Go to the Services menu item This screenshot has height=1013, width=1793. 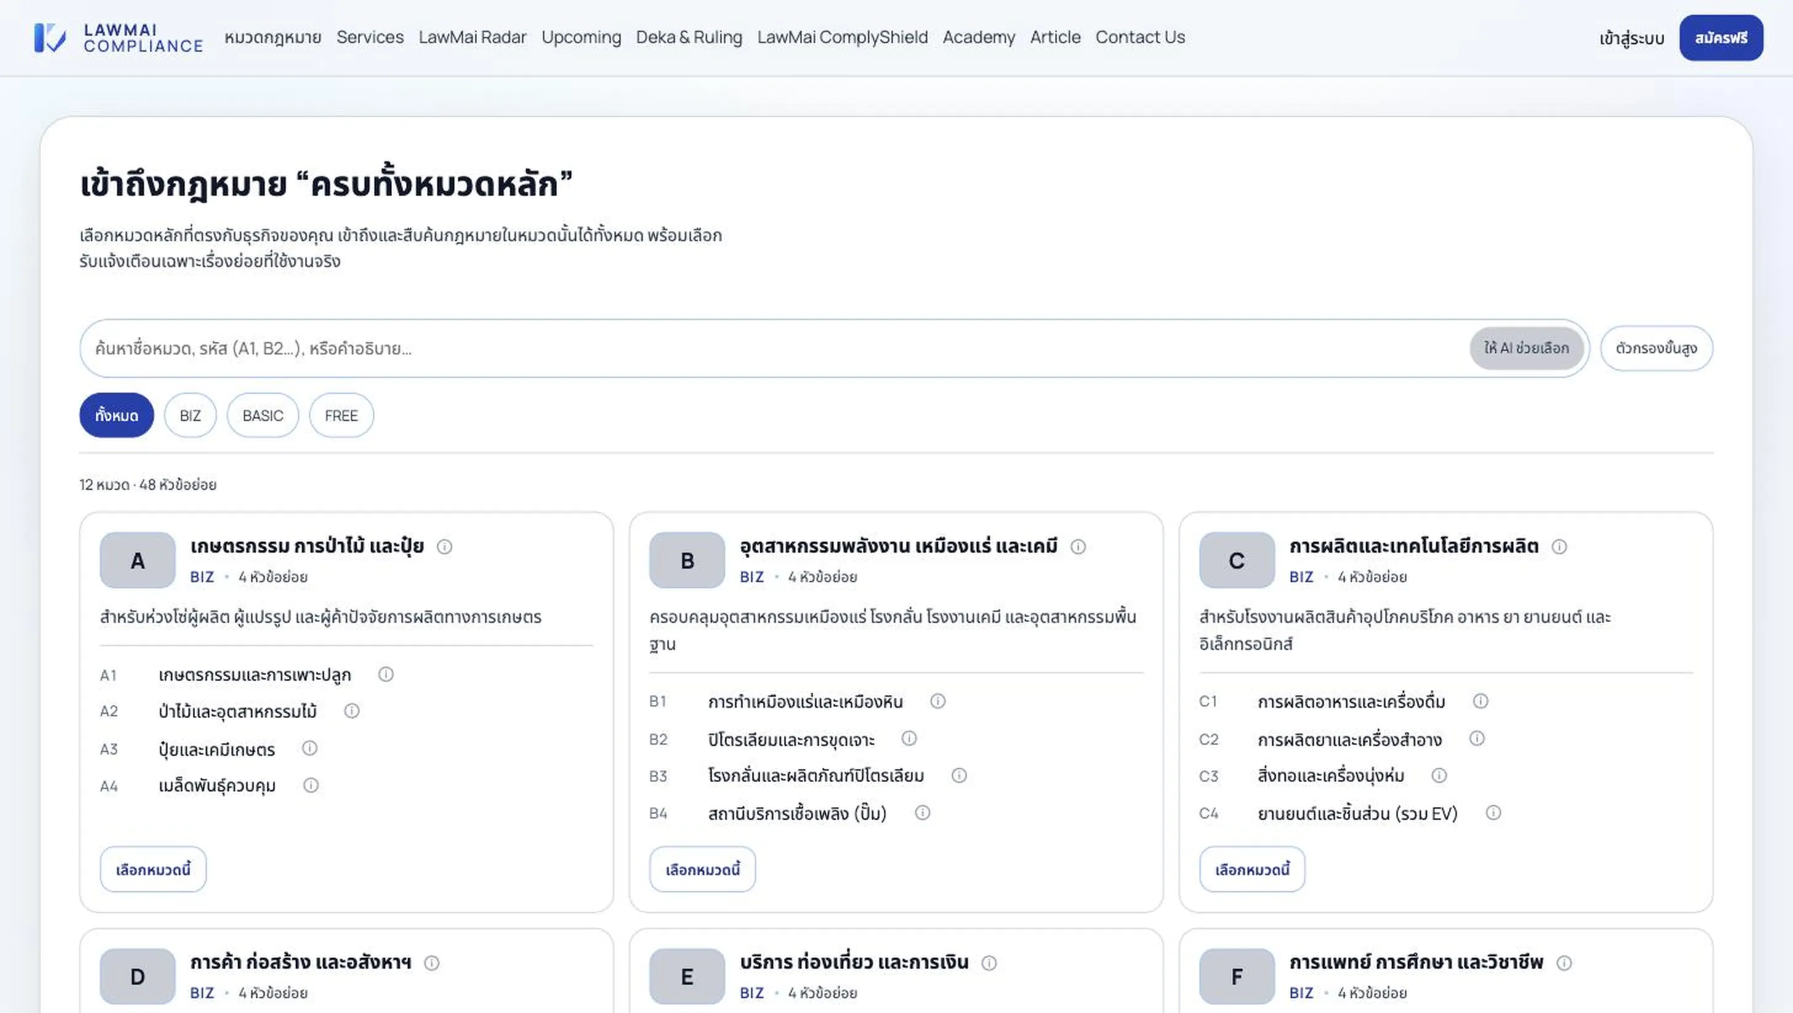[370, 38]
